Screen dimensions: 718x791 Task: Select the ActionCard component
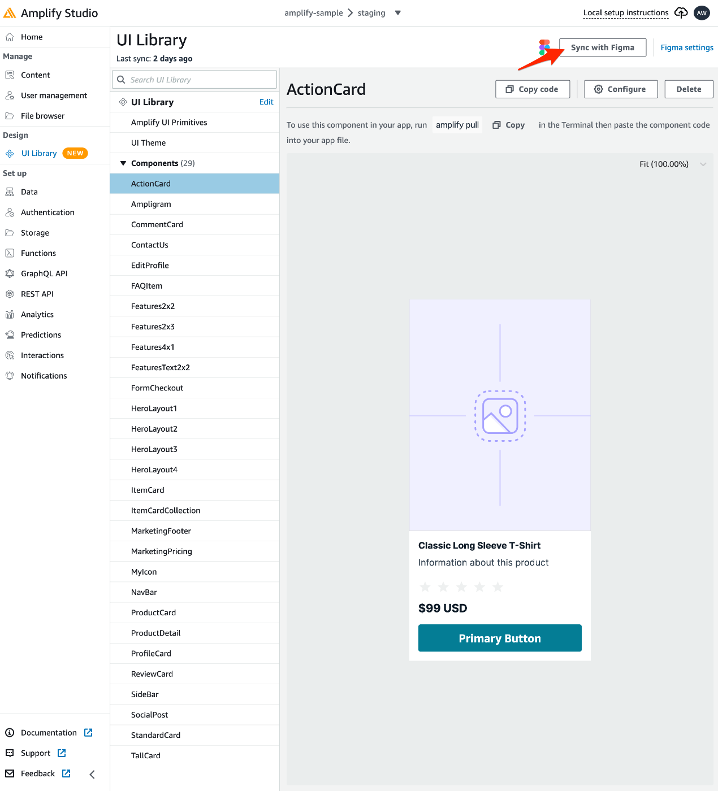point(194,184)
